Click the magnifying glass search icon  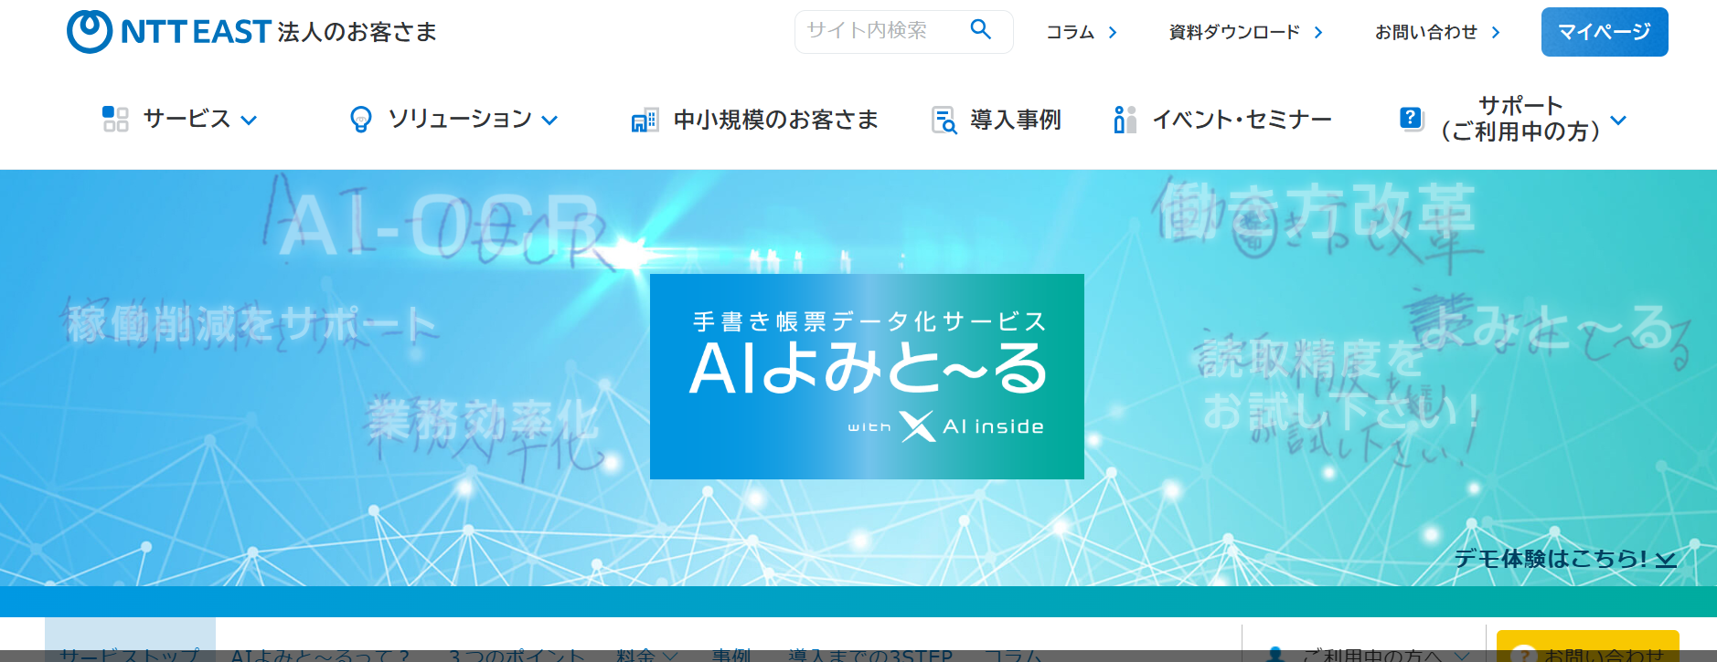pos(980,30)
